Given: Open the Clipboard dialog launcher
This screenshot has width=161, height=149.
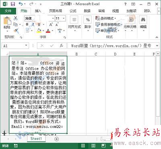Looking at the screenshot, I should tap(21, 37).
